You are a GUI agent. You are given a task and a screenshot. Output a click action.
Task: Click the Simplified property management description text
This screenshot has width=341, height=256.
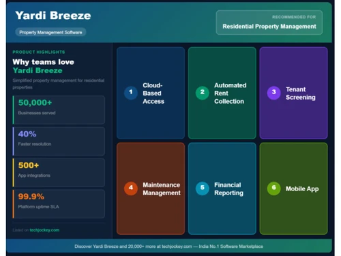pos(59,84)
